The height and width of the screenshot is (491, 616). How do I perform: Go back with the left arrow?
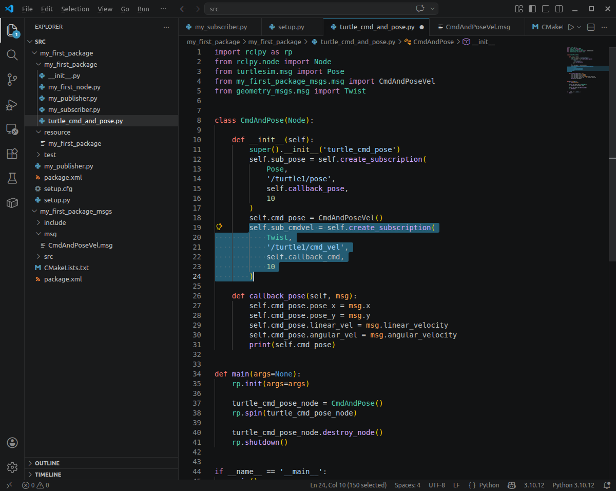point(184,9)
